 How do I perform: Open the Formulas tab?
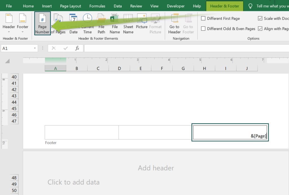(97, 6)
